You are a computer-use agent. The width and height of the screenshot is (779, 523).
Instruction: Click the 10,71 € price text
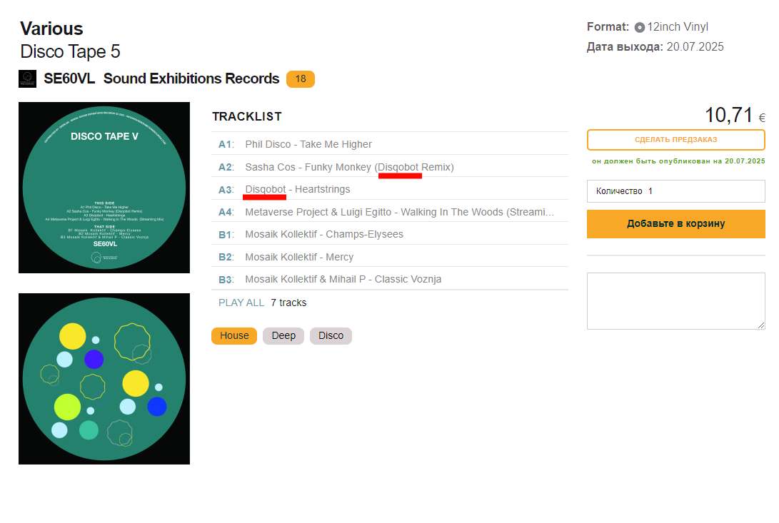point(735,115)
